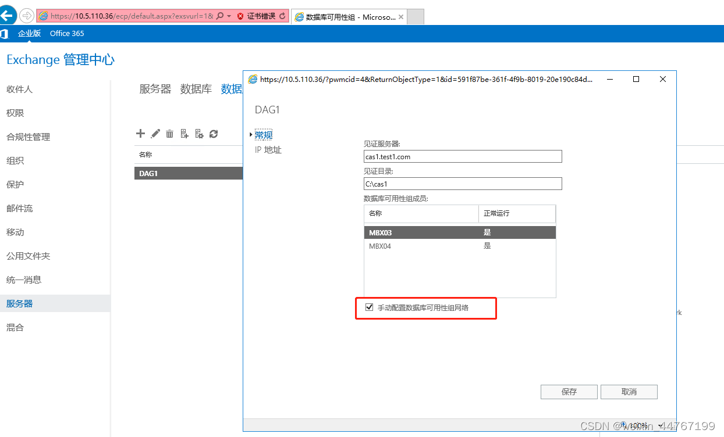
Task: Close the DAG1 dialog window
Action: pyautogui.click(x=663, y=79)
